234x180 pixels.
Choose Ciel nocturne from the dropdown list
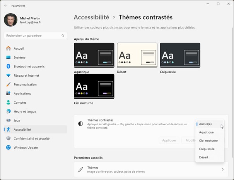[208, 141]
